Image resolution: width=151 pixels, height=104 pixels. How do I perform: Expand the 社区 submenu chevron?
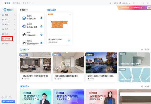14,34
